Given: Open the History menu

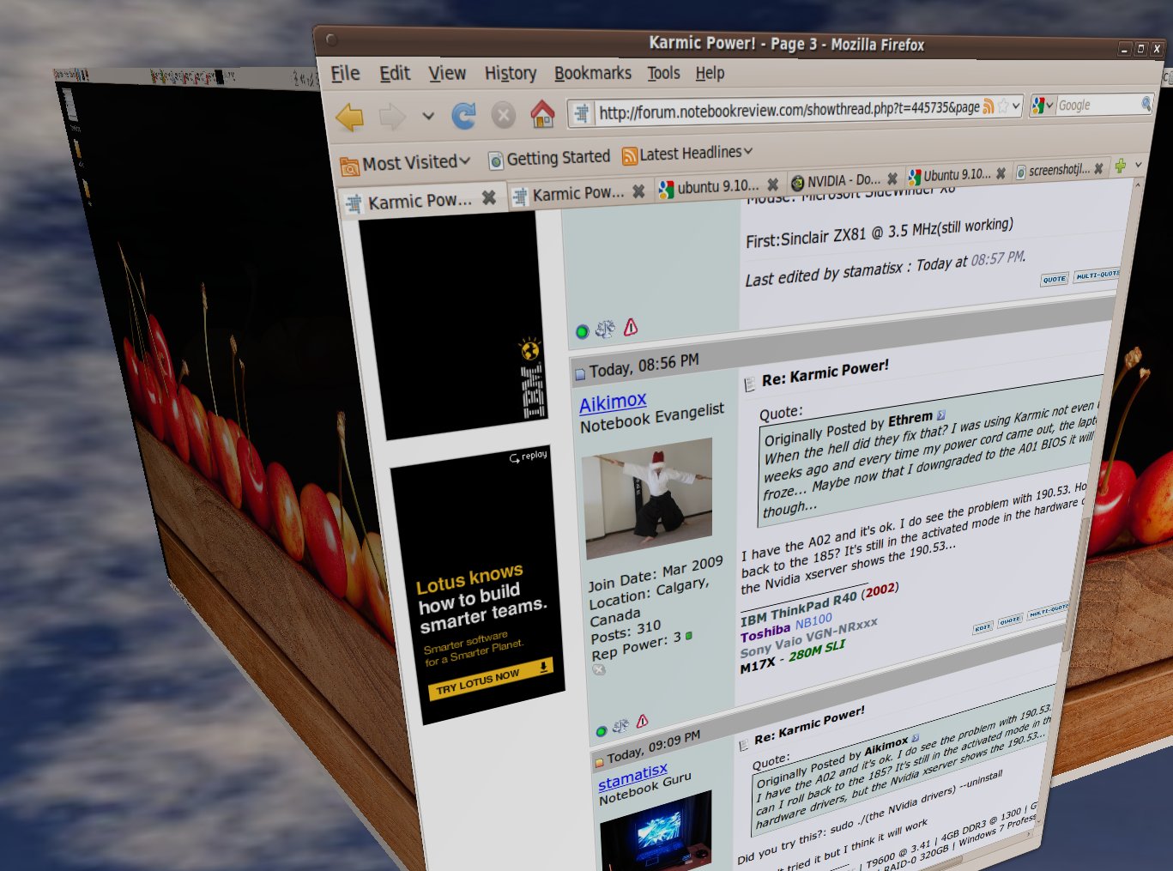Looking at the screenshot, I should [x=511, y=74].
